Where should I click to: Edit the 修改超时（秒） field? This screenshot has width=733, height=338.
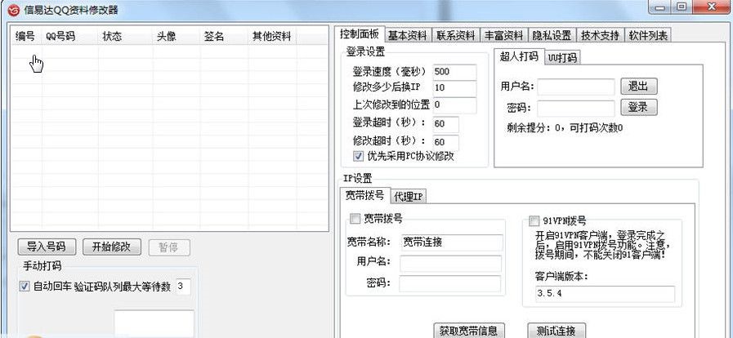tap(445, 141)
